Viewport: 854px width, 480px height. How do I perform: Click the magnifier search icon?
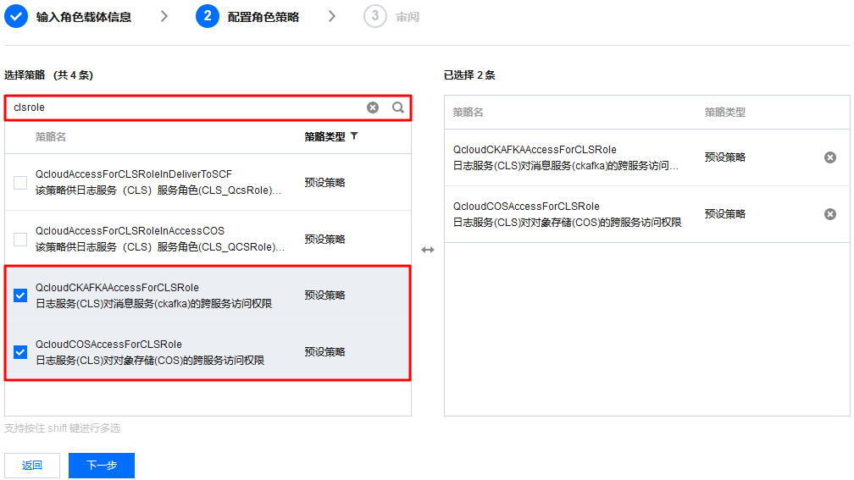tap(398, 108)
